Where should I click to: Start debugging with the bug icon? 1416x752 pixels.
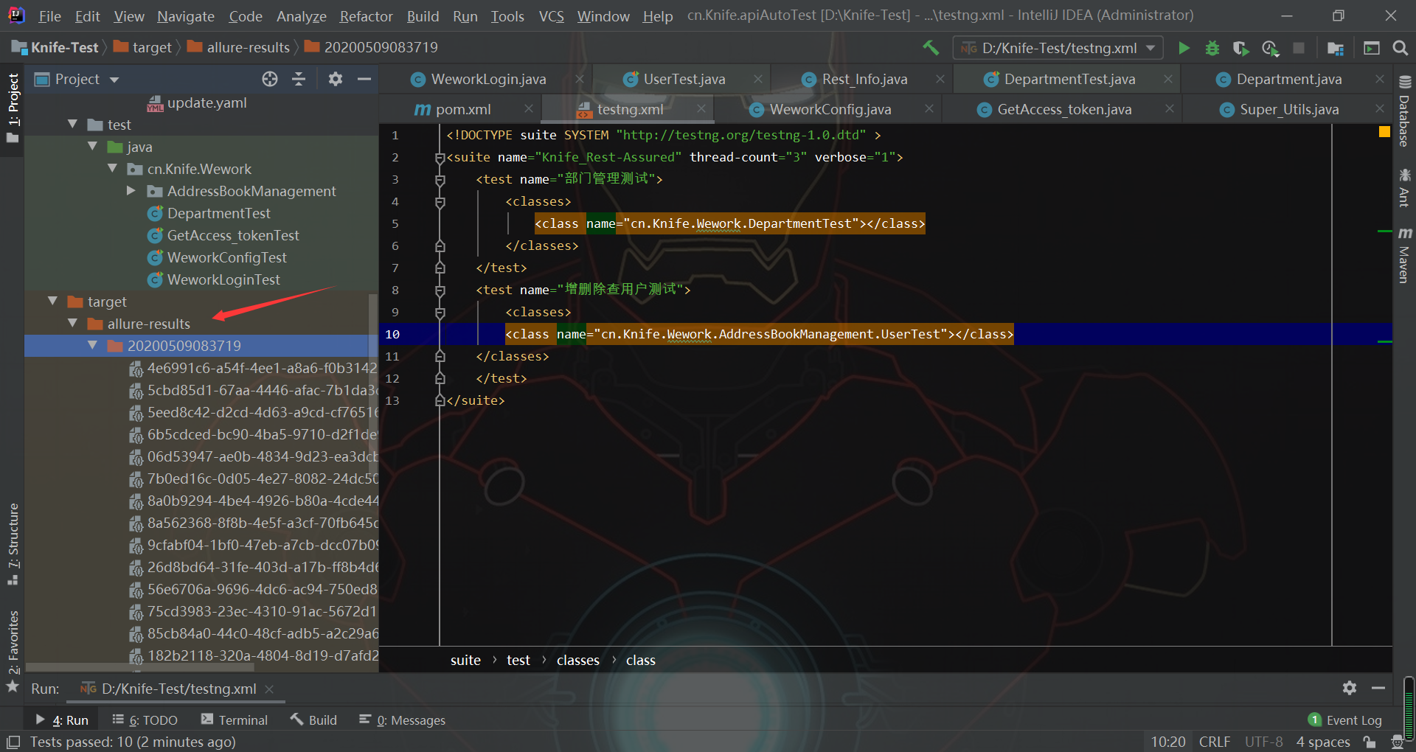click(x=1212, y=48)
